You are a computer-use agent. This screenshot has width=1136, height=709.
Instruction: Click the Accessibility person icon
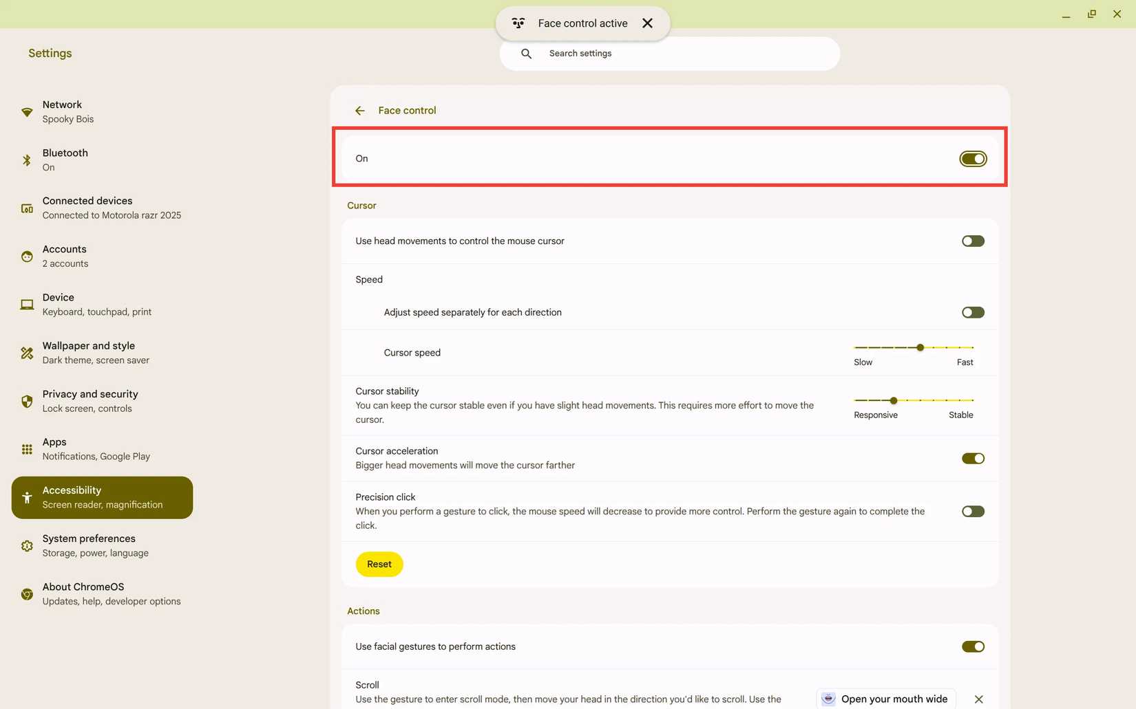(x=26, y=497)
